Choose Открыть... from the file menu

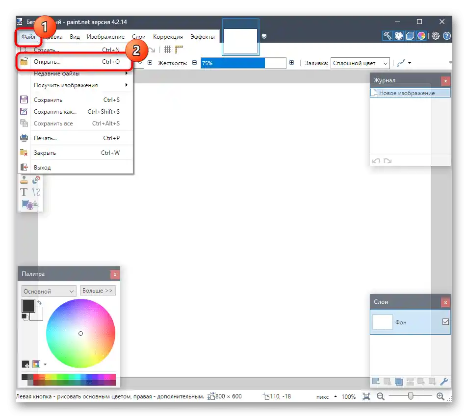point(76,62)
